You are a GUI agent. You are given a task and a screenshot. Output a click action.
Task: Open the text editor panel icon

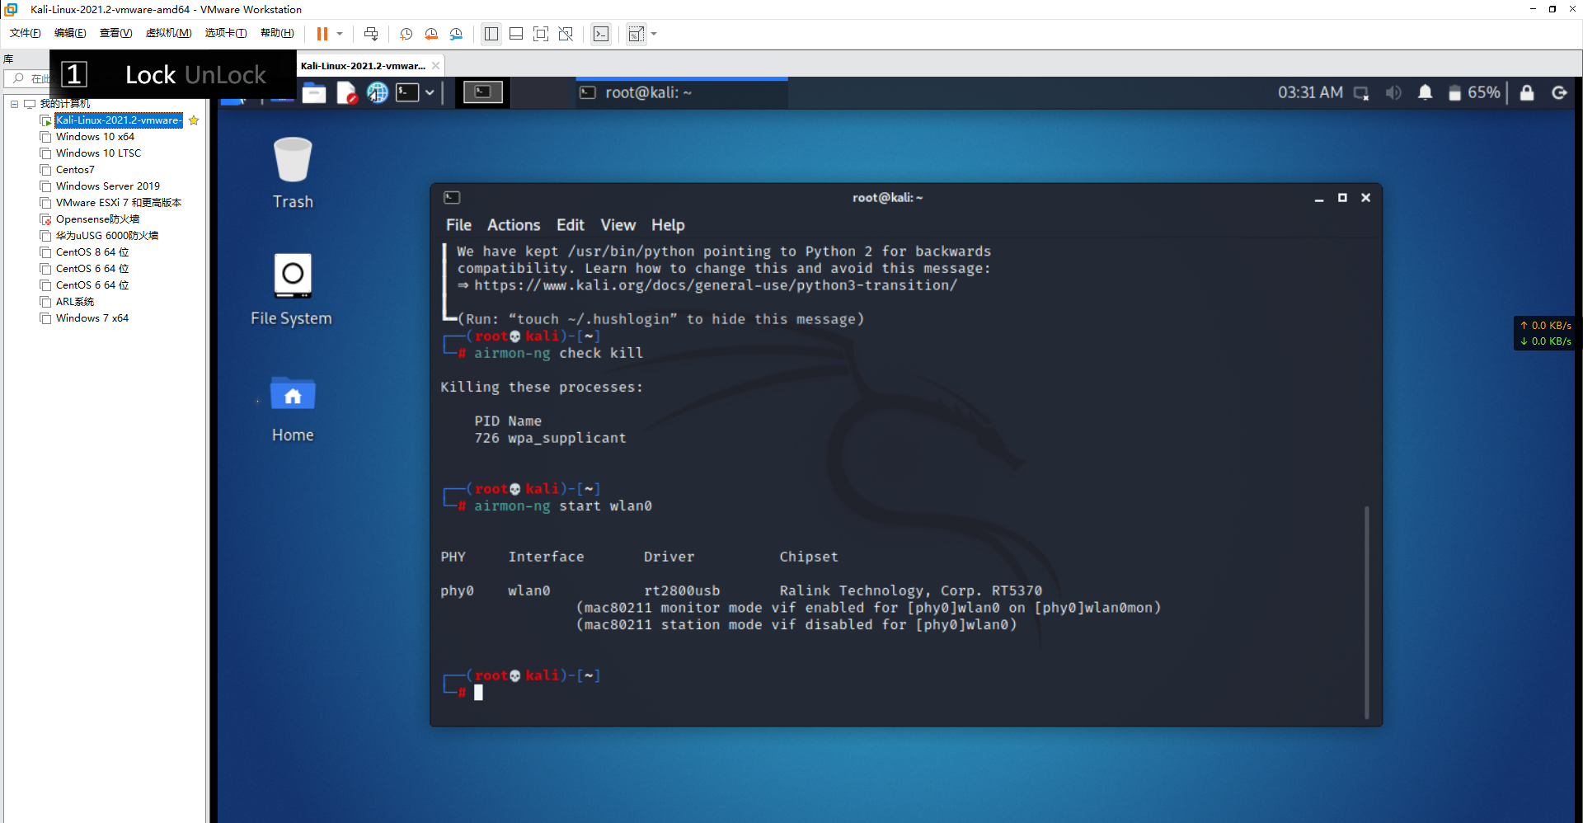[346, 92]
